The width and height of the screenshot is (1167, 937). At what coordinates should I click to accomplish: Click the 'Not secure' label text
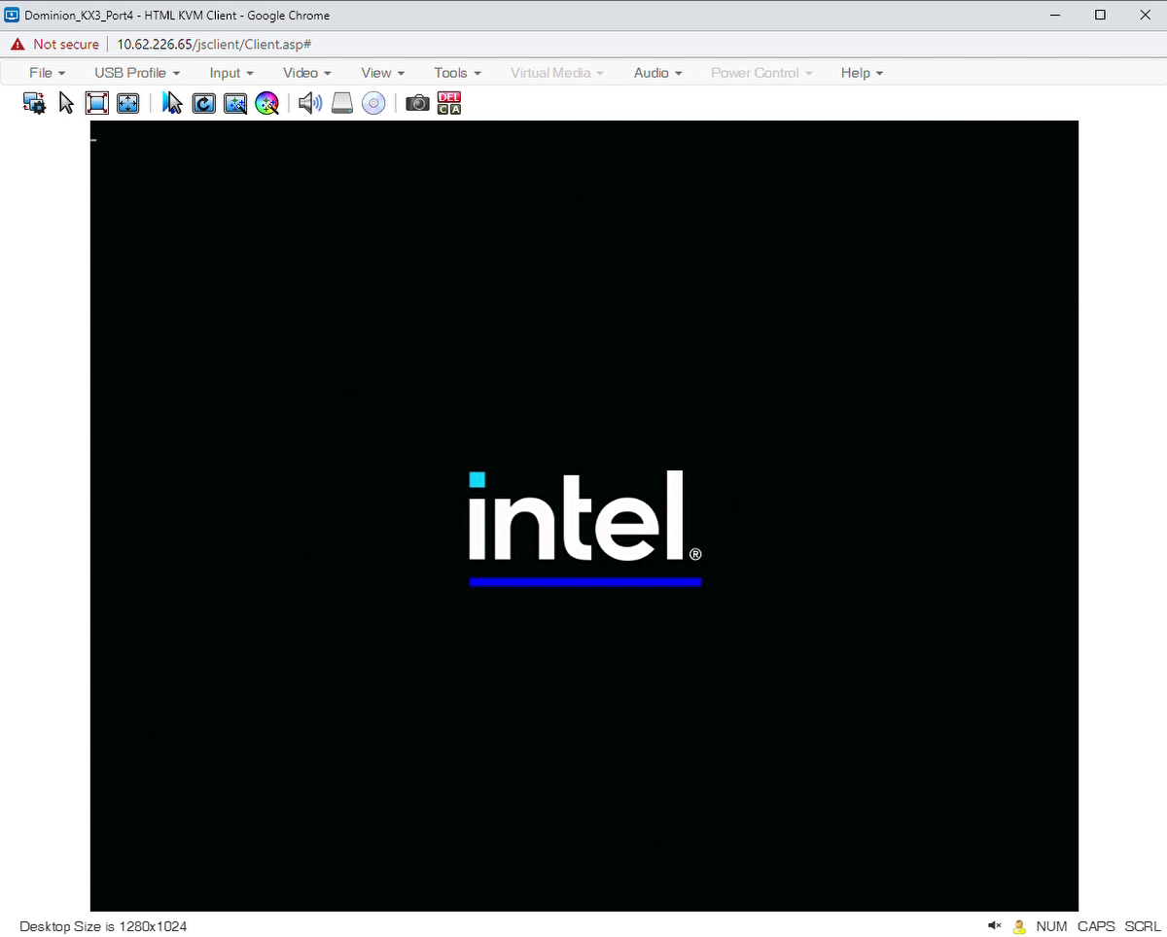click(x=66, y=44)
